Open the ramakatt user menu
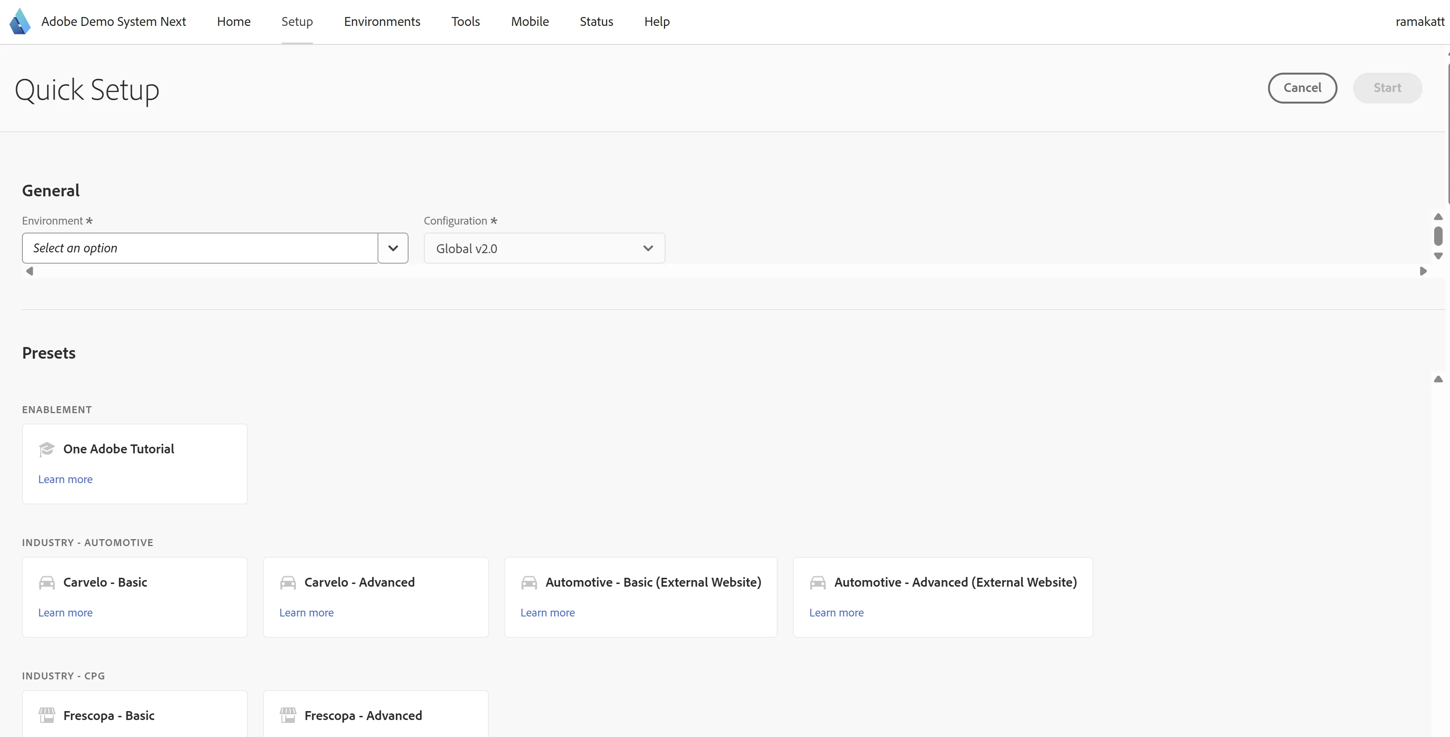The width and height of the screenshot is (1450, 737). pos(1419,21)
